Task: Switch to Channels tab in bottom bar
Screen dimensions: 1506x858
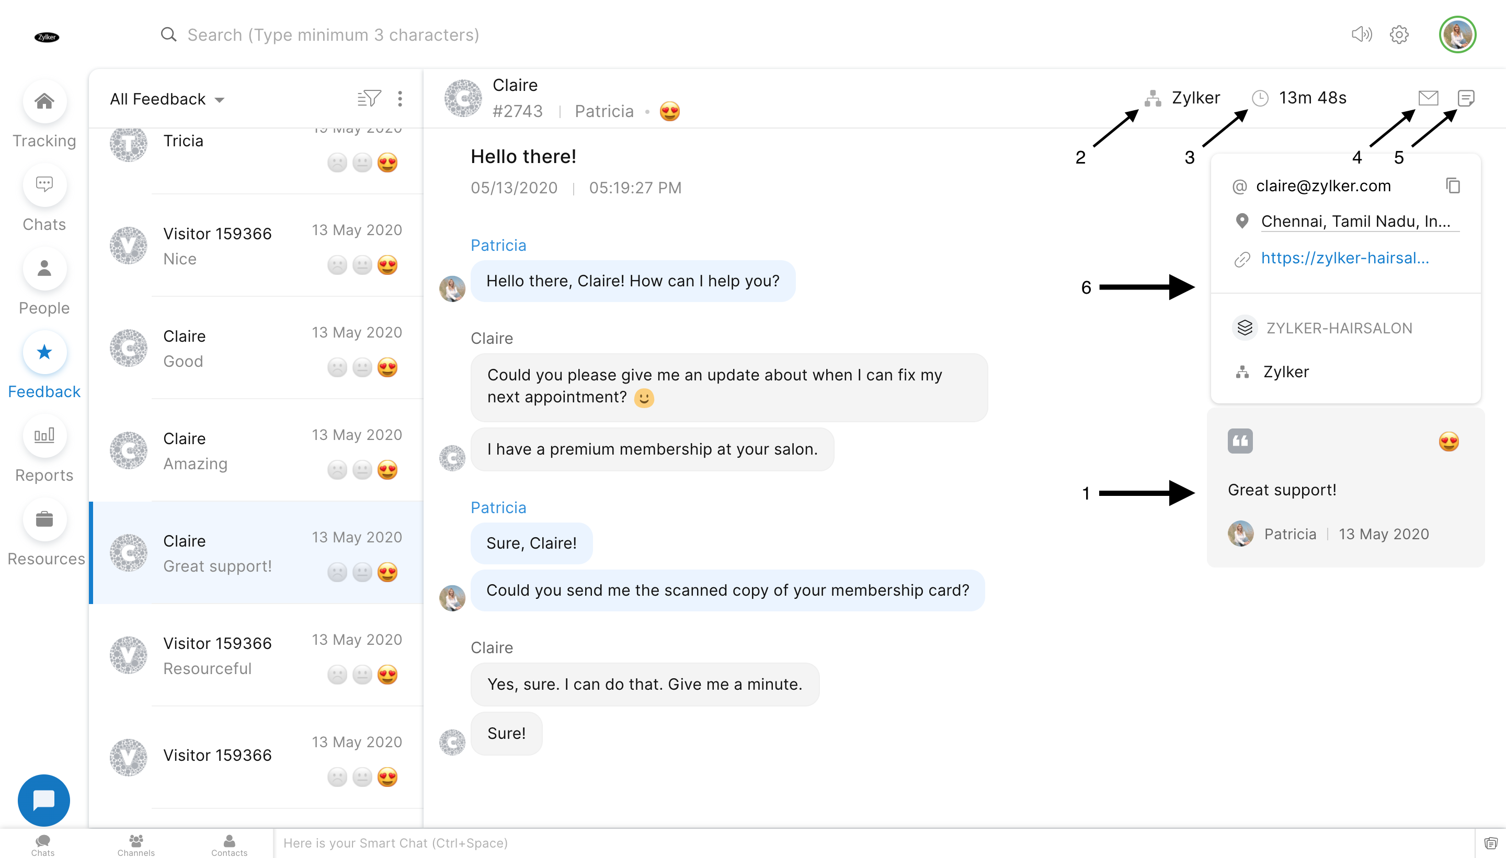Action: pyautogui.click(x=135, y=844)
